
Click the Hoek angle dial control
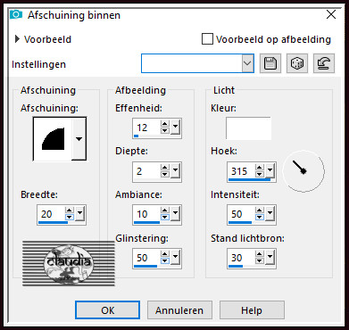tap(303, 171)
